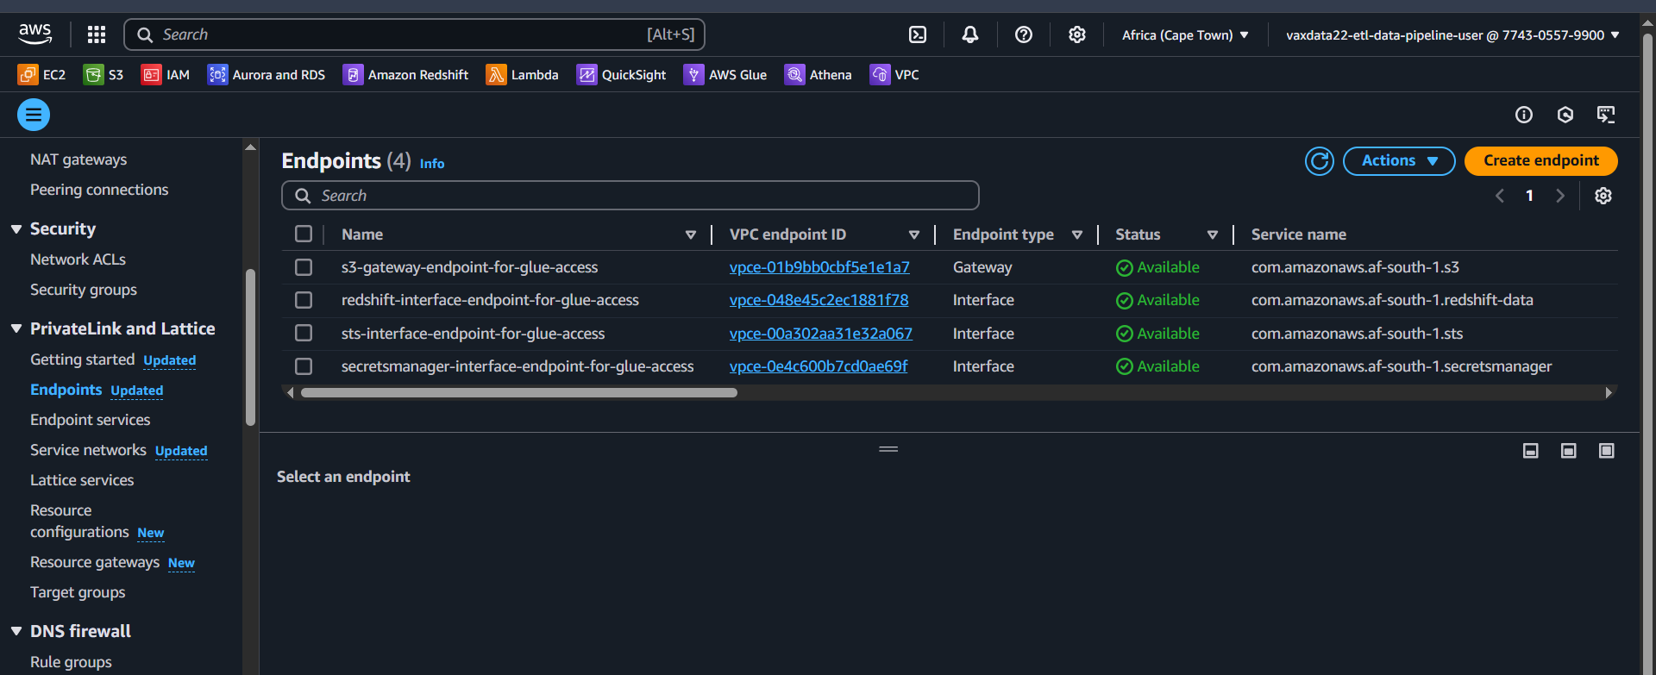The image size is (1656, 675).
Task: Open the account menu vaxdata22-etl-data-pipeline-user
Action: 1452,35
